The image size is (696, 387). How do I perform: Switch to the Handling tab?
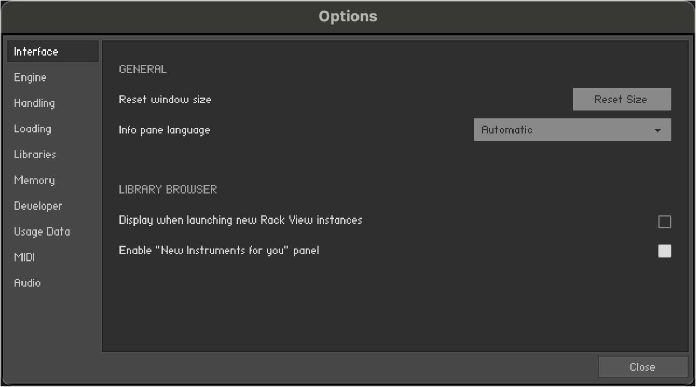34,103
